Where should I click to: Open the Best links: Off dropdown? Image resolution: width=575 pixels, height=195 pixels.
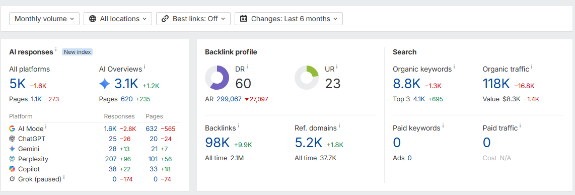click(193, 19)
